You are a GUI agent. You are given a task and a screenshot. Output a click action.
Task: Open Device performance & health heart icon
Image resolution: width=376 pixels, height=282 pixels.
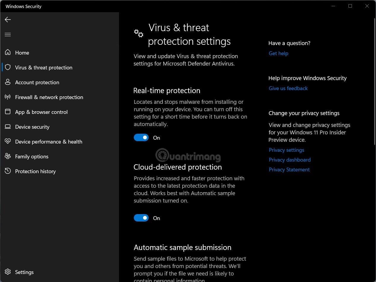[x=8, y=141]
